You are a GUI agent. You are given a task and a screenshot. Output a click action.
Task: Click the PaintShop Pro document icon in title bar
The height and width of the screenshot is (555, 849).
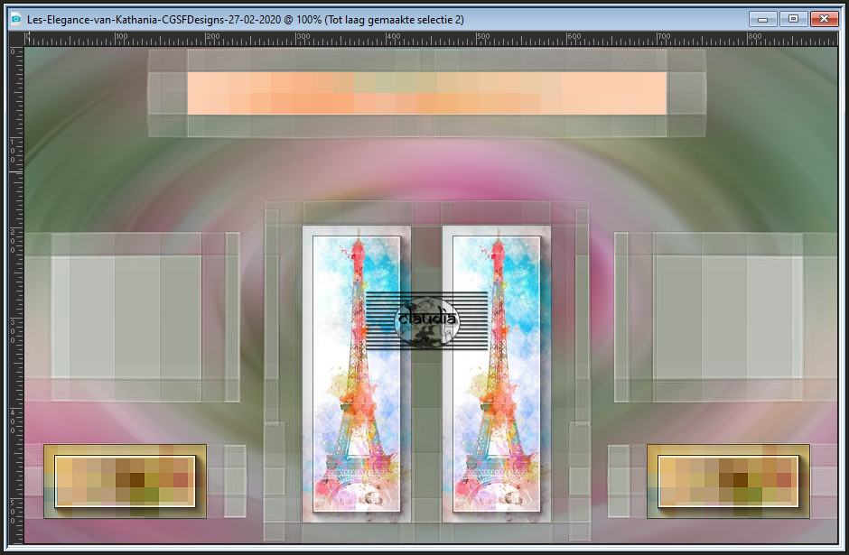click(15, 20)
